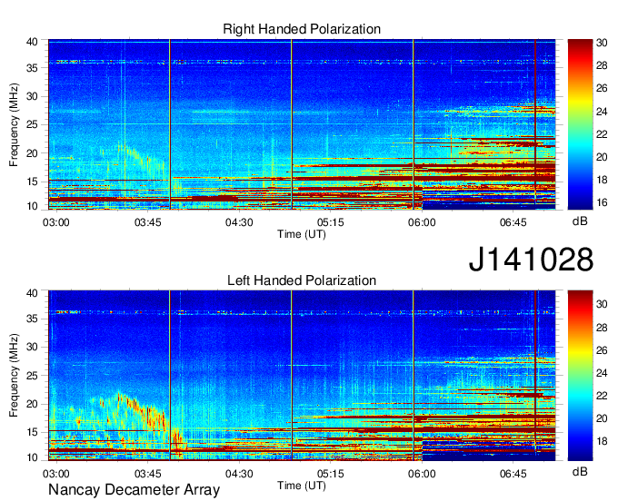Click the lower plot's 'Time (UT)' axis label
Viewport: 618px width, 501px height.
pos(302,486)
